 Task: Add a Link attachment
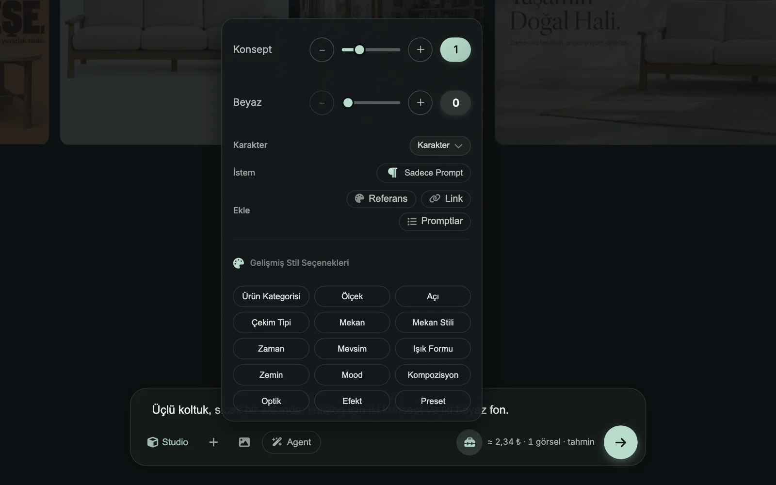[x=446, y=199]
